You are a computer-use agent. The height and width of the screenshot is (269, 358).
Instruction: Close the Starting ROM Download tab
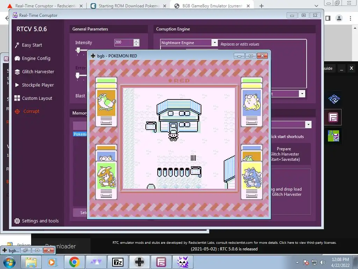click(x=165, y=6)
